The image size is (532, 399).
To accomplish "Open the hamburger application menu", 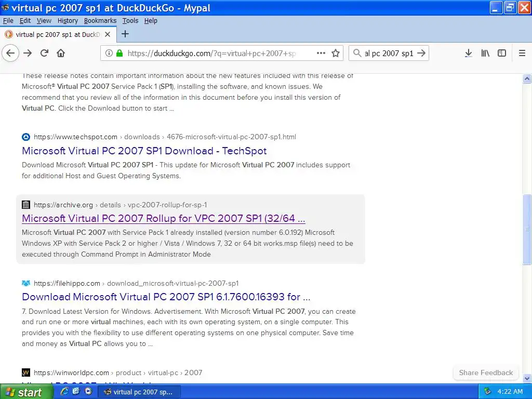I will [522, 53].
